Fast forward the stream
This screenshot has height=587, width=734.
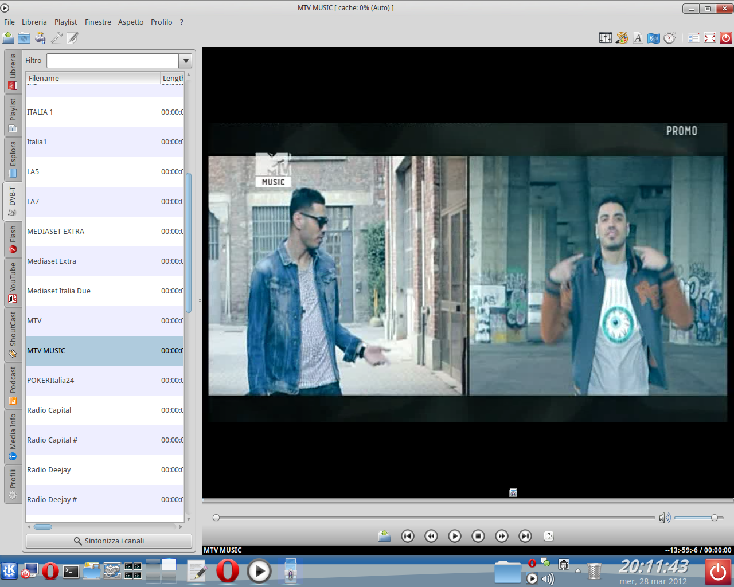click(502, 536)
